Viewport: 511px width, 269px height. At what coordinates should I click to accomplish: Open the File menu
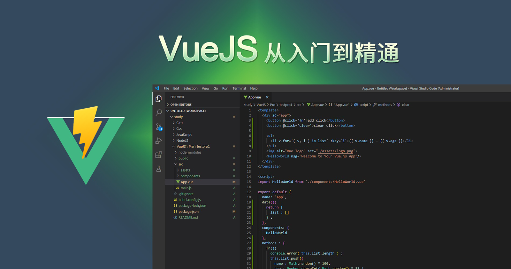[166, 88]
